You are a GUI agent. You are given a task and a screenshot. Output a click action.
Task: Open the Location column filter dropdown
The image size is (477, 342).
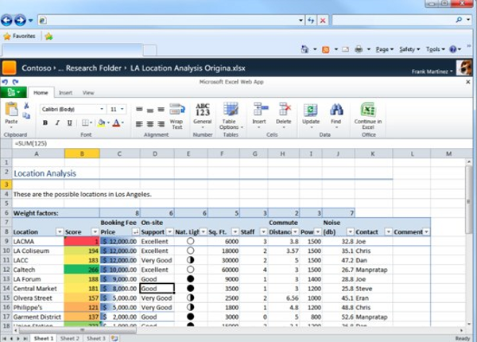point(60,232)
